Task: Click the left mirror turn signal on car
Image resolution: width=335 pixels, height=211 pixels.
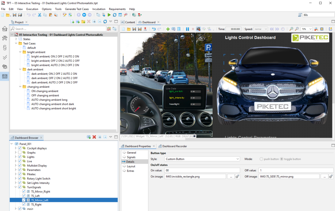Action: 233,63
